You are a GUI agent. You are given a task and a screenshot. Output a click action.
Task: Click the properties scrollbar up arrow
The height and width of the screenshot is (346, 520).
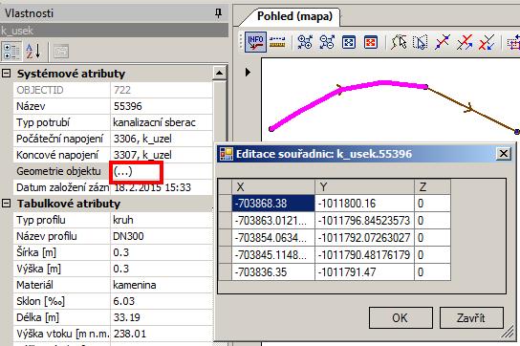pos(219,73)
